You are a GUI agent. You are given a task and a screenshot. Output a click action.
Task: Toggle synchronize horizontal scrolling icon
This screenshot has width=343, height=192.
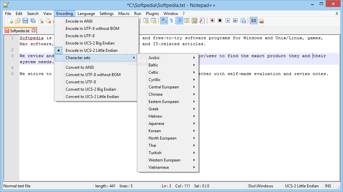coord(154,21)
